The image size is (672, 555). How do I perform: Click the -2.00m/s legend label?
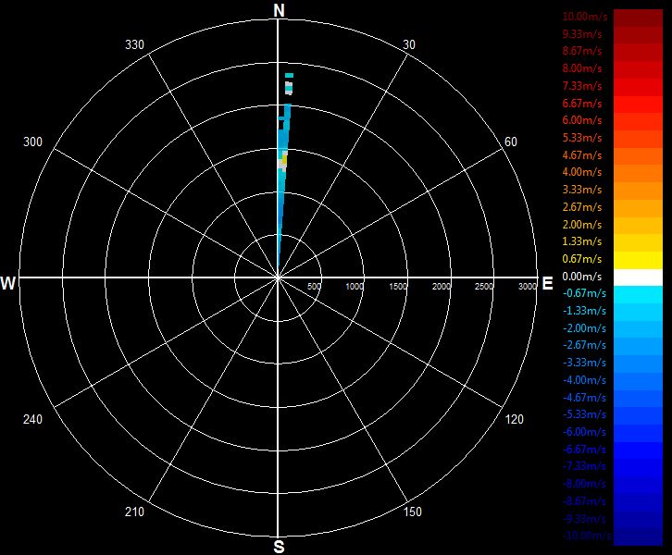[585, 328]
